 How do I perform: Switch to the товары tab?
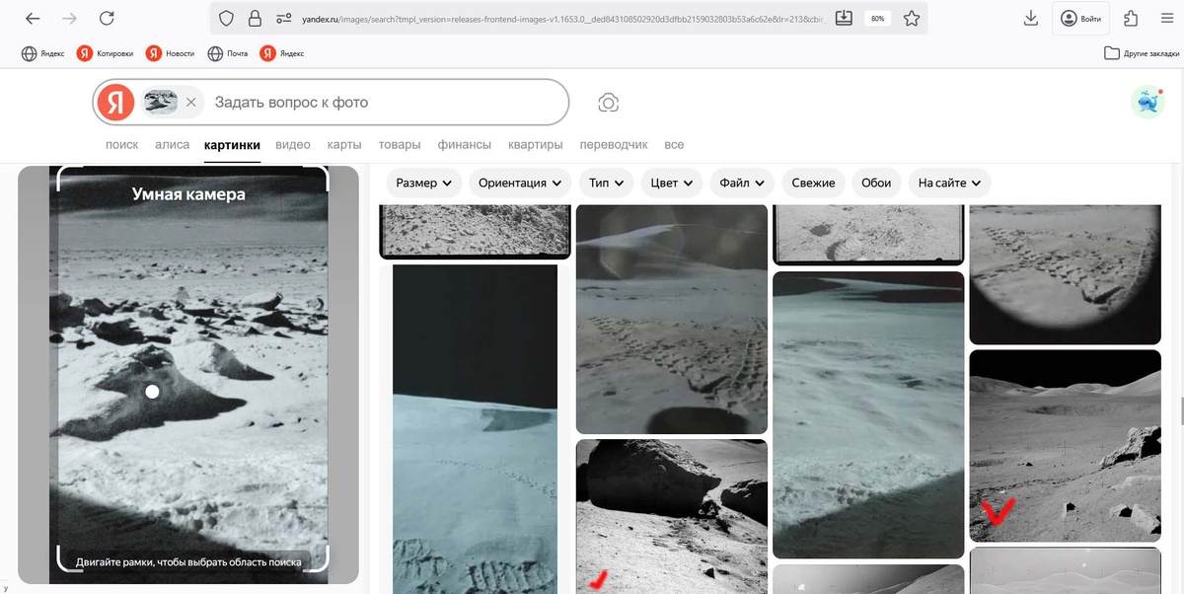pos(400,144)
